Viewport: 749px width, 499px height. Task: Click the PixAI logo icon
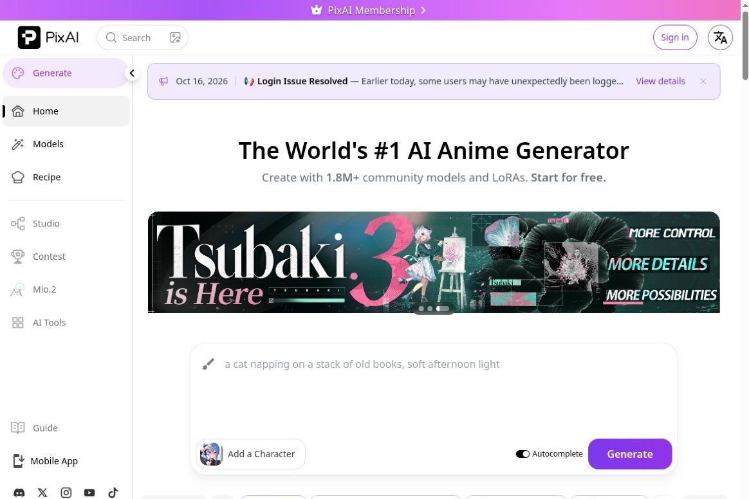point(29,37)
